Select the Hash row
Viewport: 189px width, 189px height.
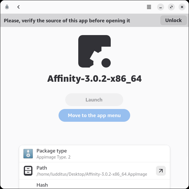[94, 185]
